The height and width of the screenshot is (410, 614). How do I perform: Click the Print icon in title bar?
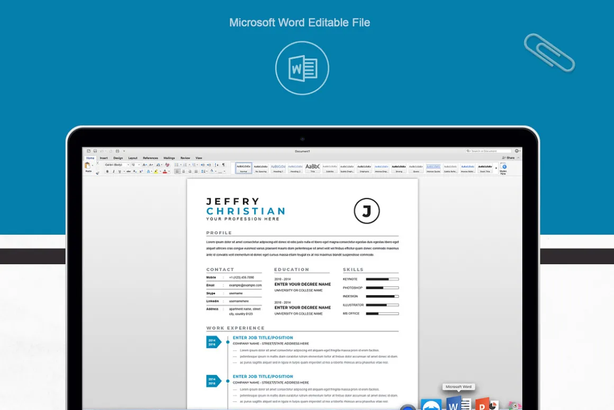[x=118, y=151]
